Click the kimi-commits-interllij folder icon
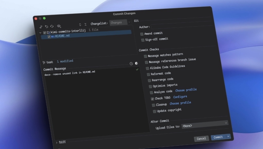 pyautogui.click(x=48, y=32)
